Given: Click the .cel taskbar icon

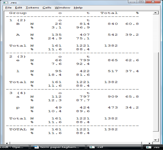Looking at the screenshot, I should point(92,147).
